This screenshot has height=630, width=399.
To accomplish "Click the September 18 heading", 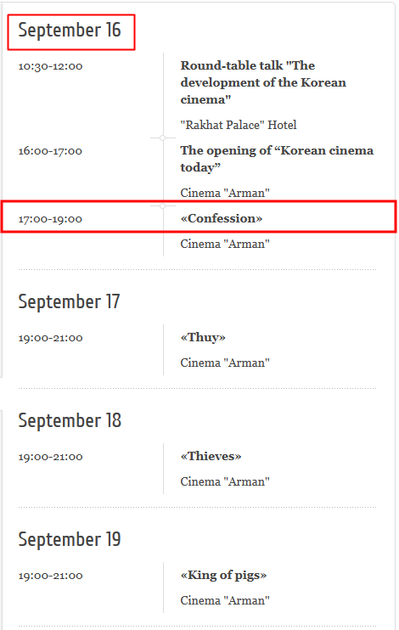I will tap(70, 420).
